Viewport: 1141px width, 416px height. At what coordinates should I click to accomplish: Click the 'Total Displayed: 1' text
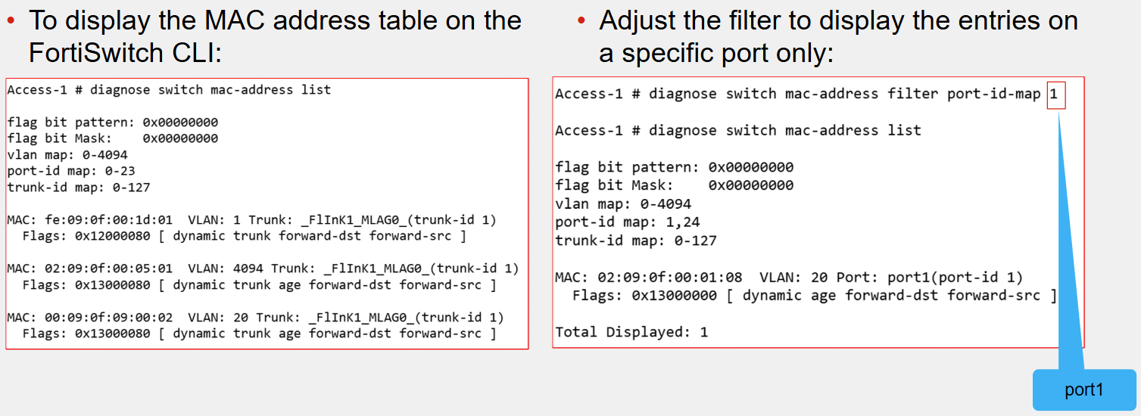coord(631,332)
